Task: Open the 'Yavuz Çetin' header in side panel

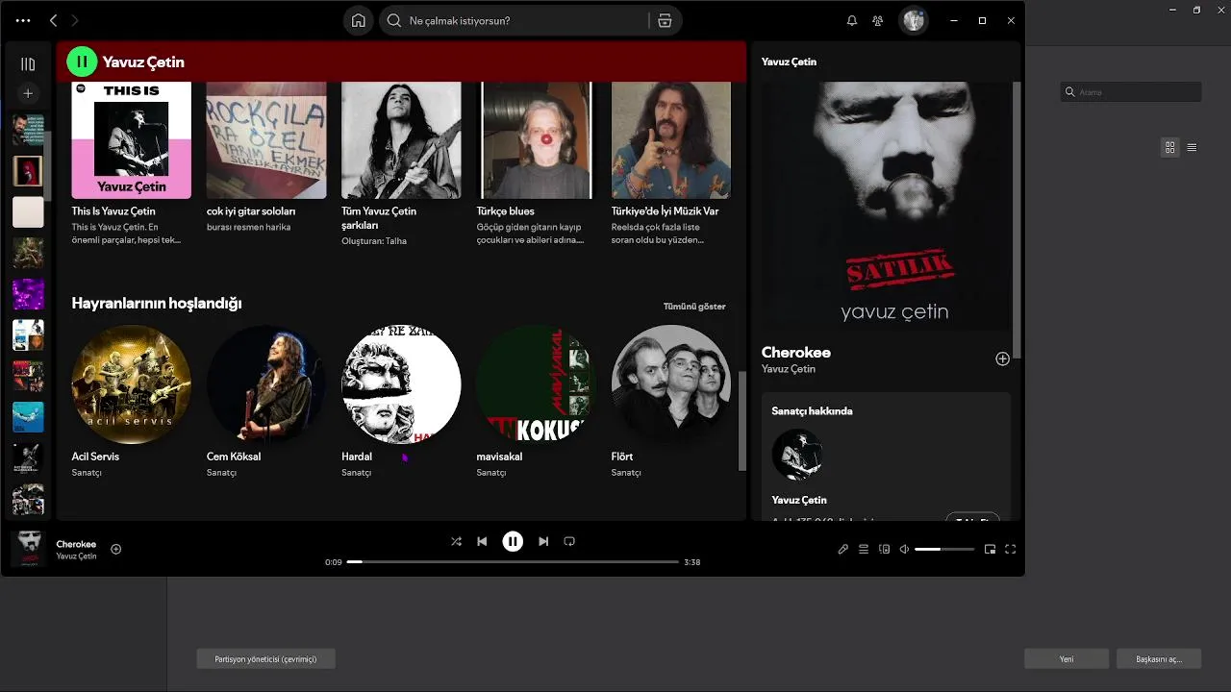Action: 789,62
